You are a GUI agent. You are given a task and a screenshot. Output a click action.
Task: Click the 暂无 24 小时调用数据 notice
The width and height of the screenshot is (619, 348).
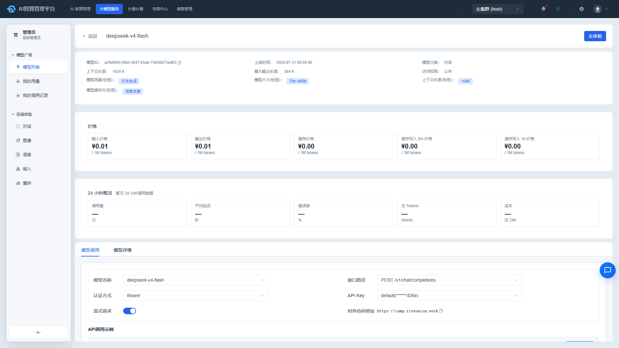[x=134, y=193]
